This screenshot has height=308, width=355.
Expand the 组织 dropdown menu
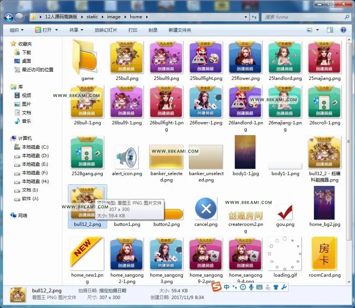coord(16,30)
